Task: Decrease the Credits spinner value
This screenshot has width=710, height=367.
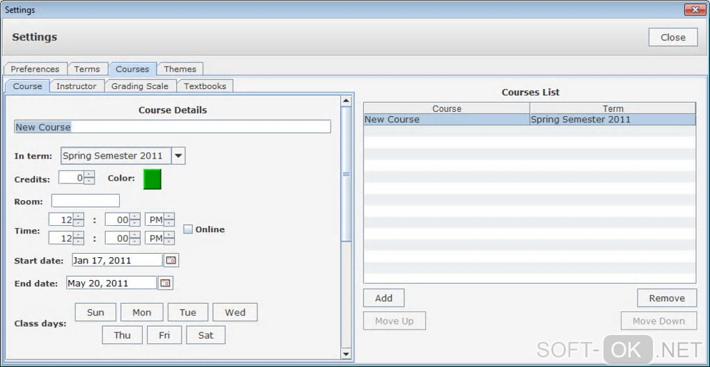Action: [x=89, y=181]
